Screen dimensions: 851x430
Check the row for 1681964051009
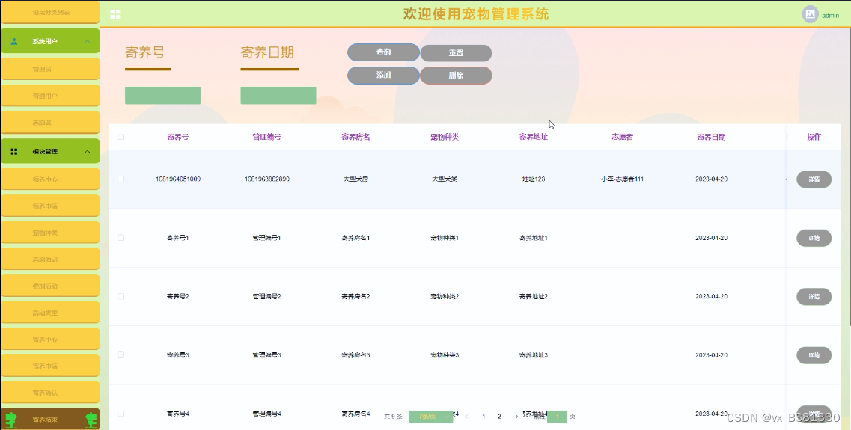pos(121,179)
